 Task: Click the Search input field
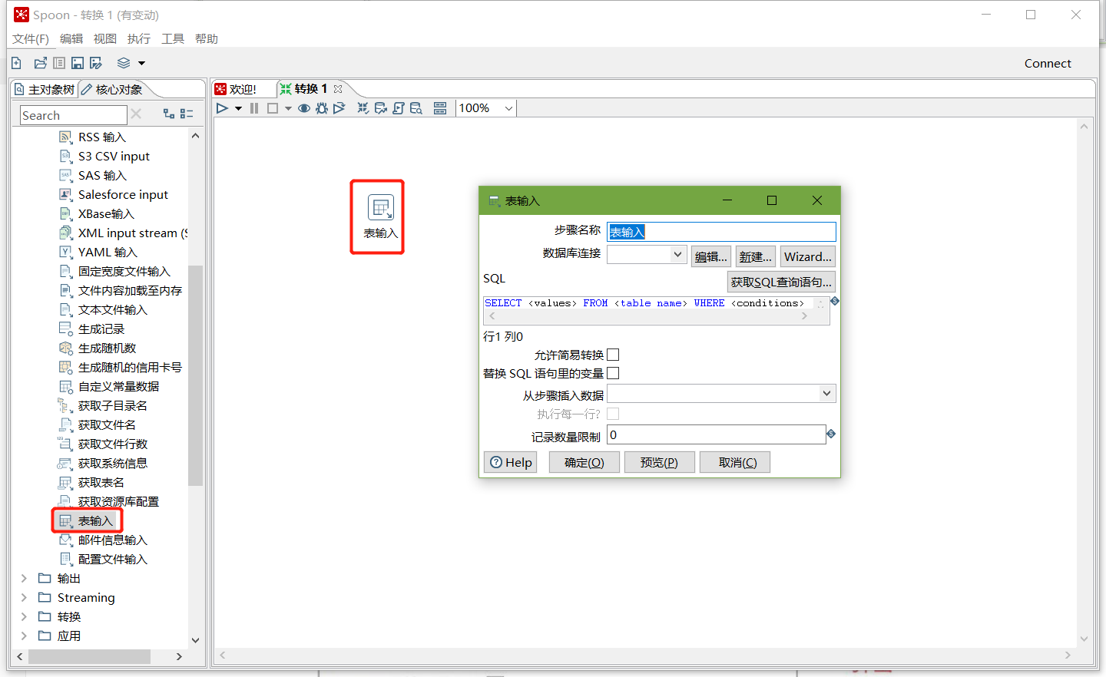tap(73, 115)
